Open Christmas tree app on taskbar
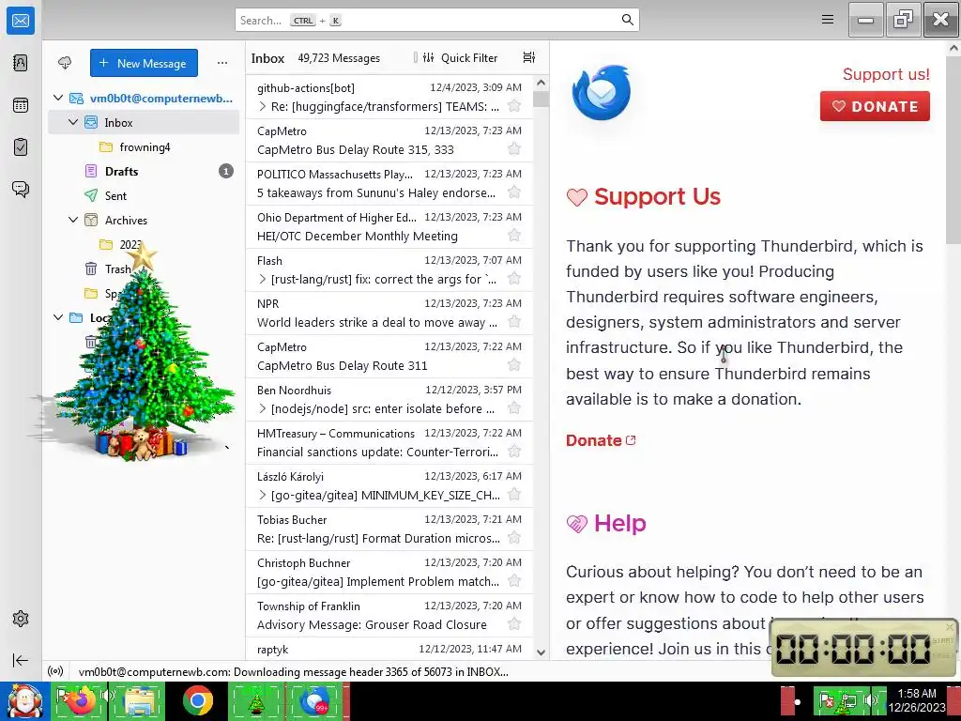 [256, 700]
